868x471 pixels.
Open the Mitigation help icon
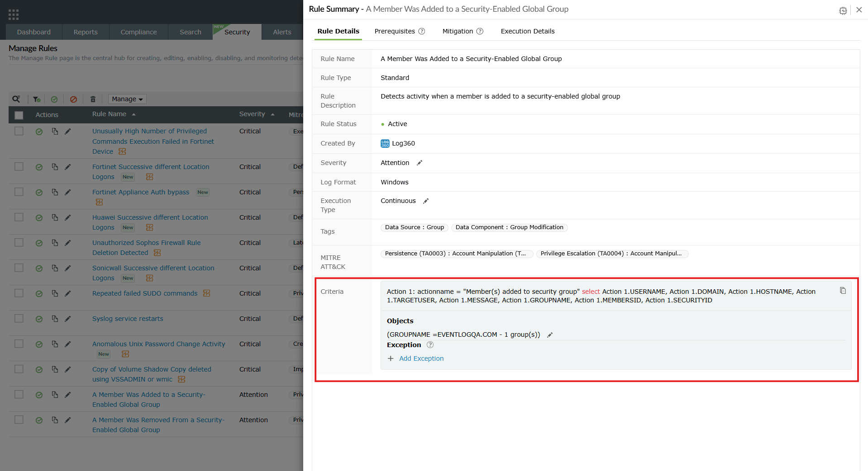pos(480,31)
